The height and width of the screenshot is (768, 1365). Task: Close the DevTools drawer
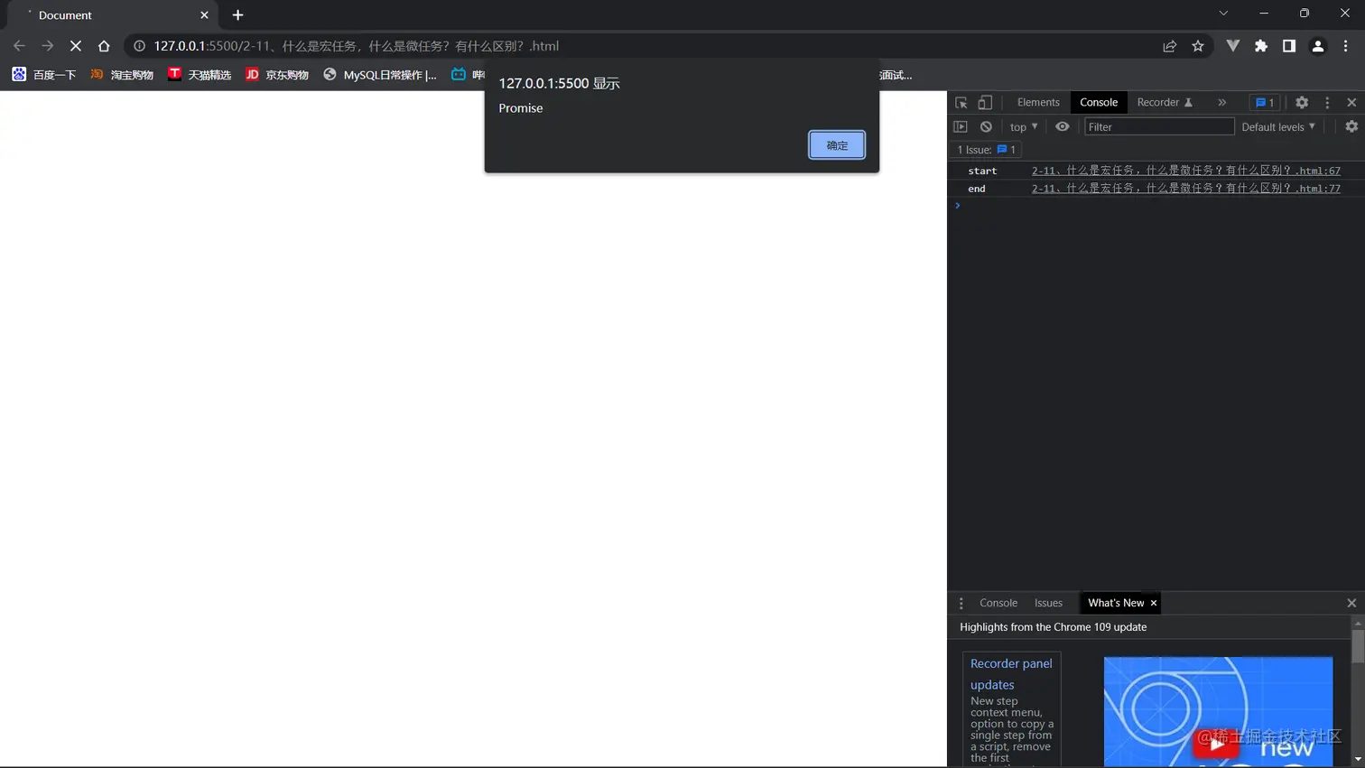pos(1351,603)
